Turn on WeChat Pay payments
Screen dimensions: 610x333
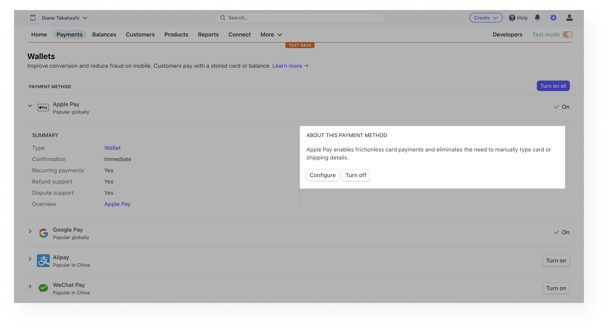coord(556,288)
